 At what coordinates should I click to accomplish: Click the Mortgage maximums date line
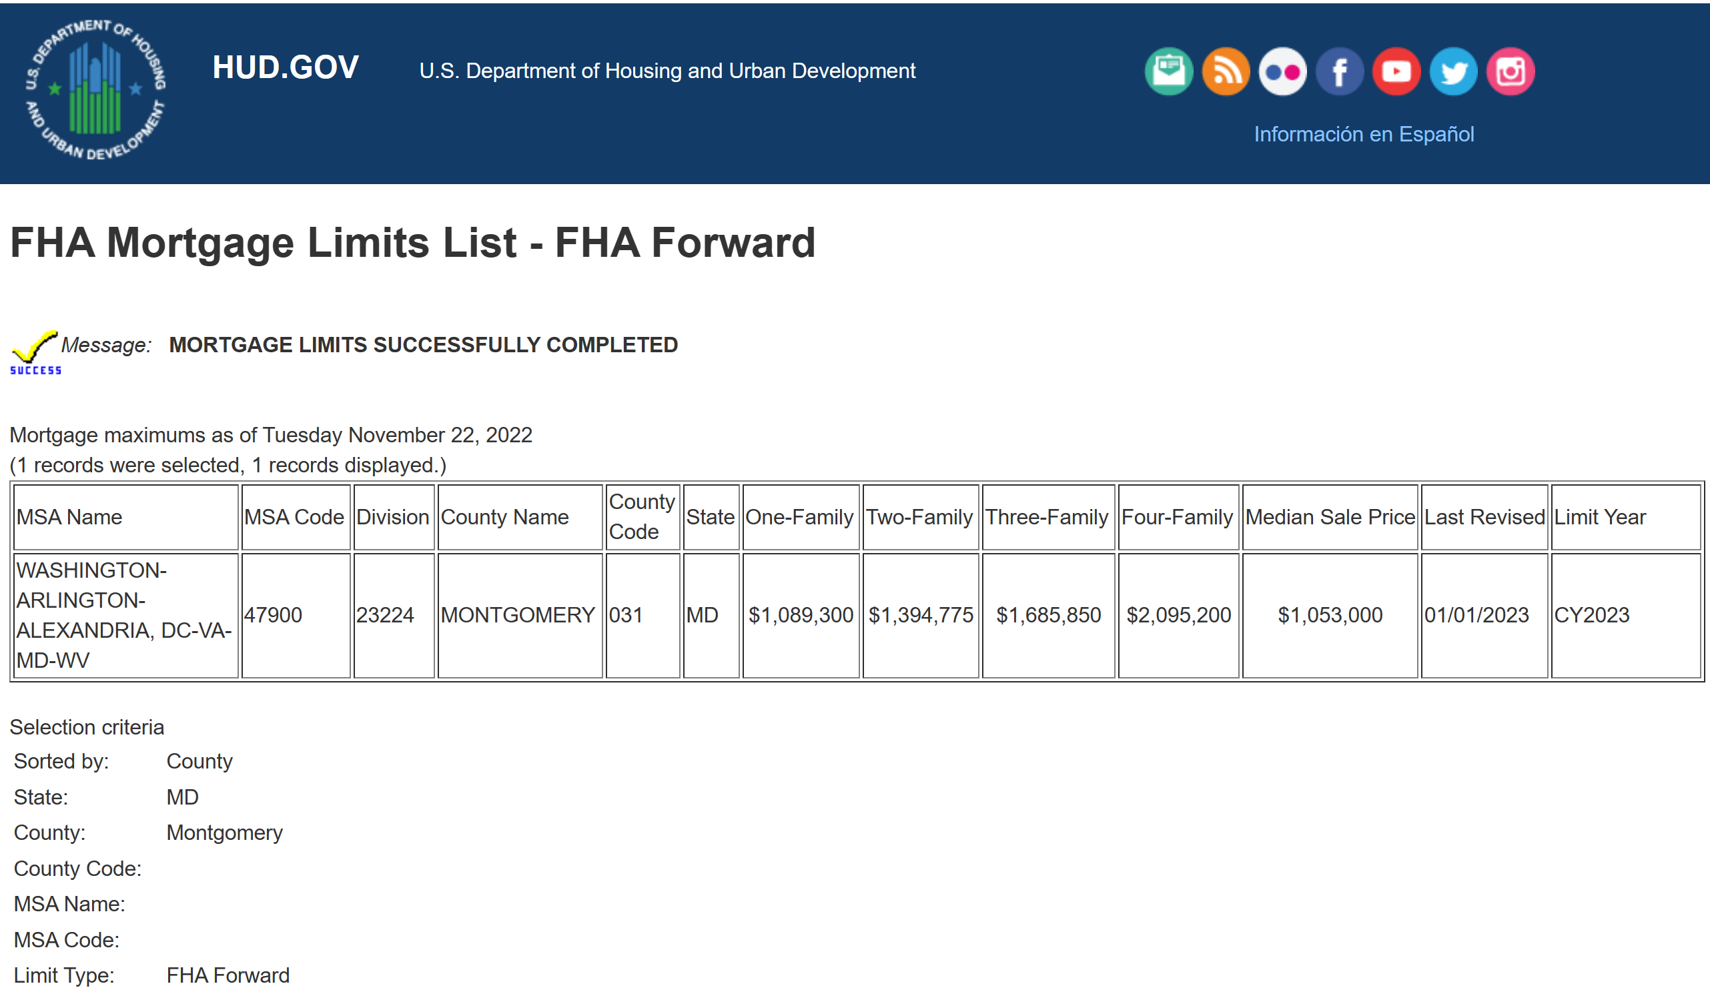[x=271, y=435]
